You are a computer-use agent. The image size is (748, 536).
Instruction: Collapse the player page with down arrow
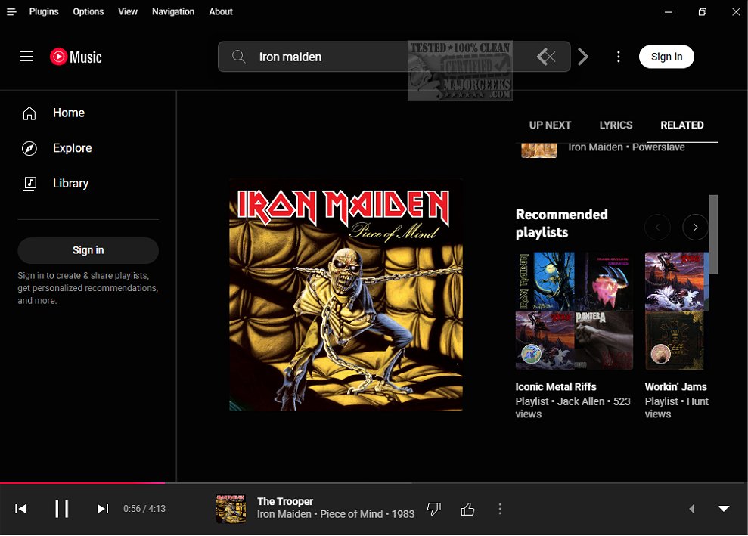coord(724,508)
